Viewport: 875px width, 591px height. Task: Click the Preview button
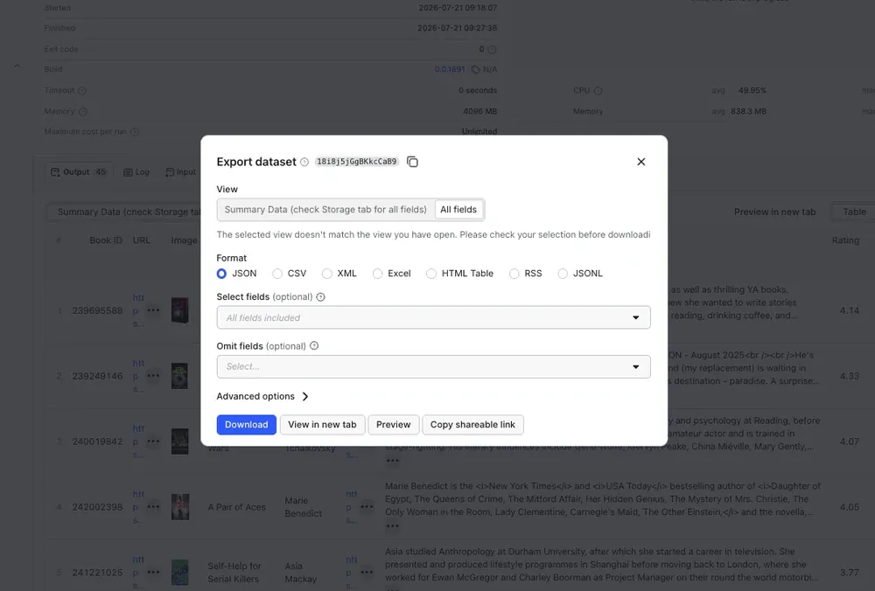pyautogui.click(x=394, y=425)
